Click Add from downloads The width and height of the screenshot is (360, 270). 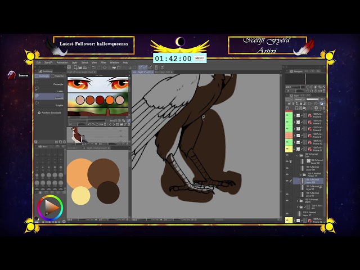click(49, 112)
